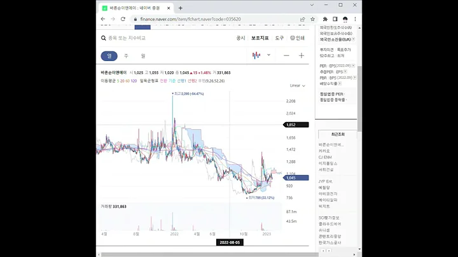This screenshot has width=458, height=257.
Task: Click the page vertical scrollbar
Action: point(359,99)
